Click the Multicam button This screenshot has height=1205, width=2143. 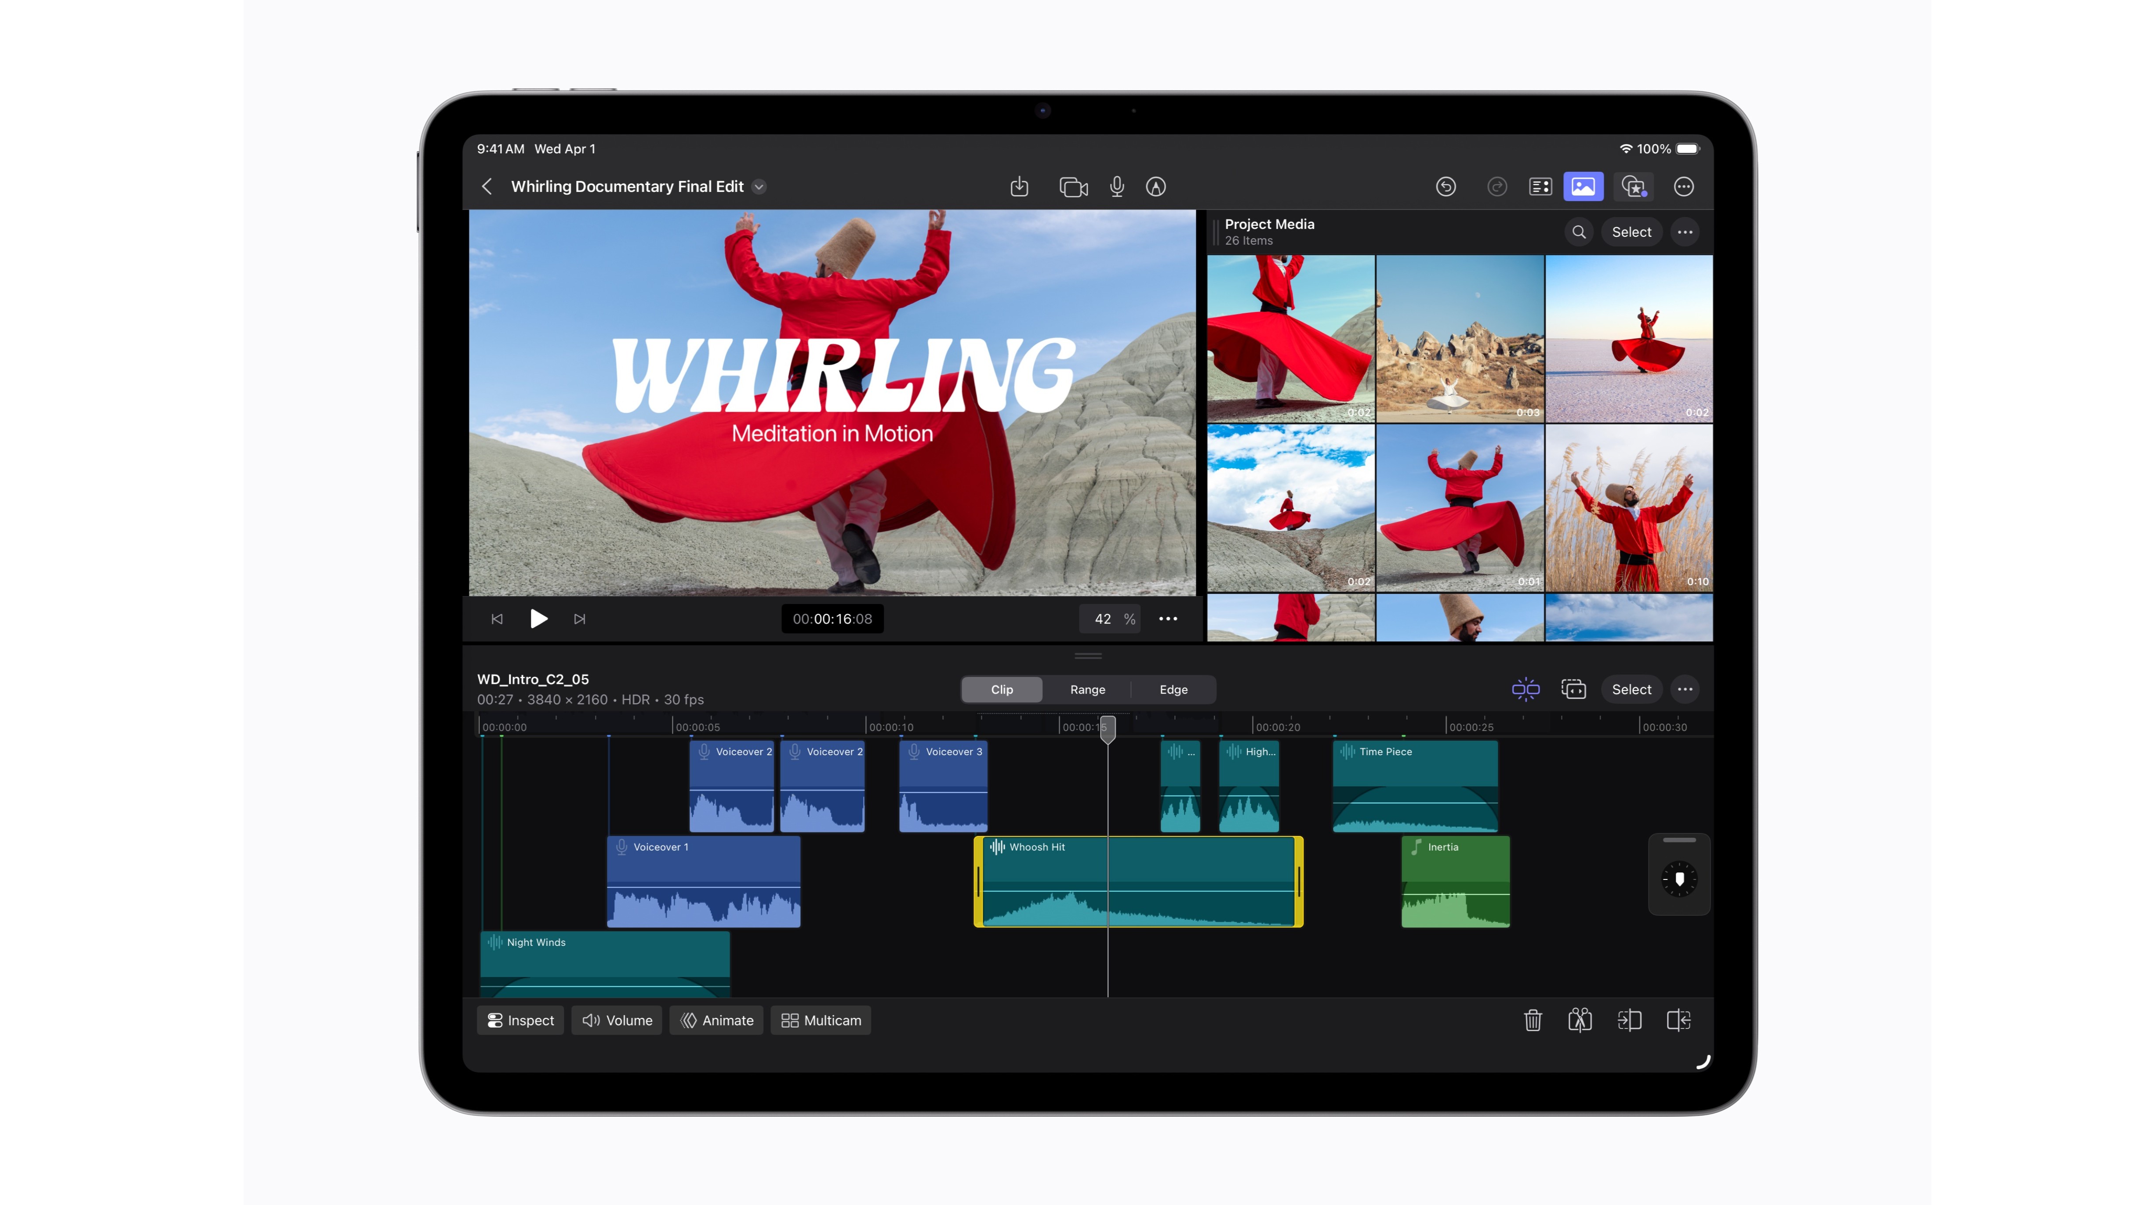(x=821, y=1020)
